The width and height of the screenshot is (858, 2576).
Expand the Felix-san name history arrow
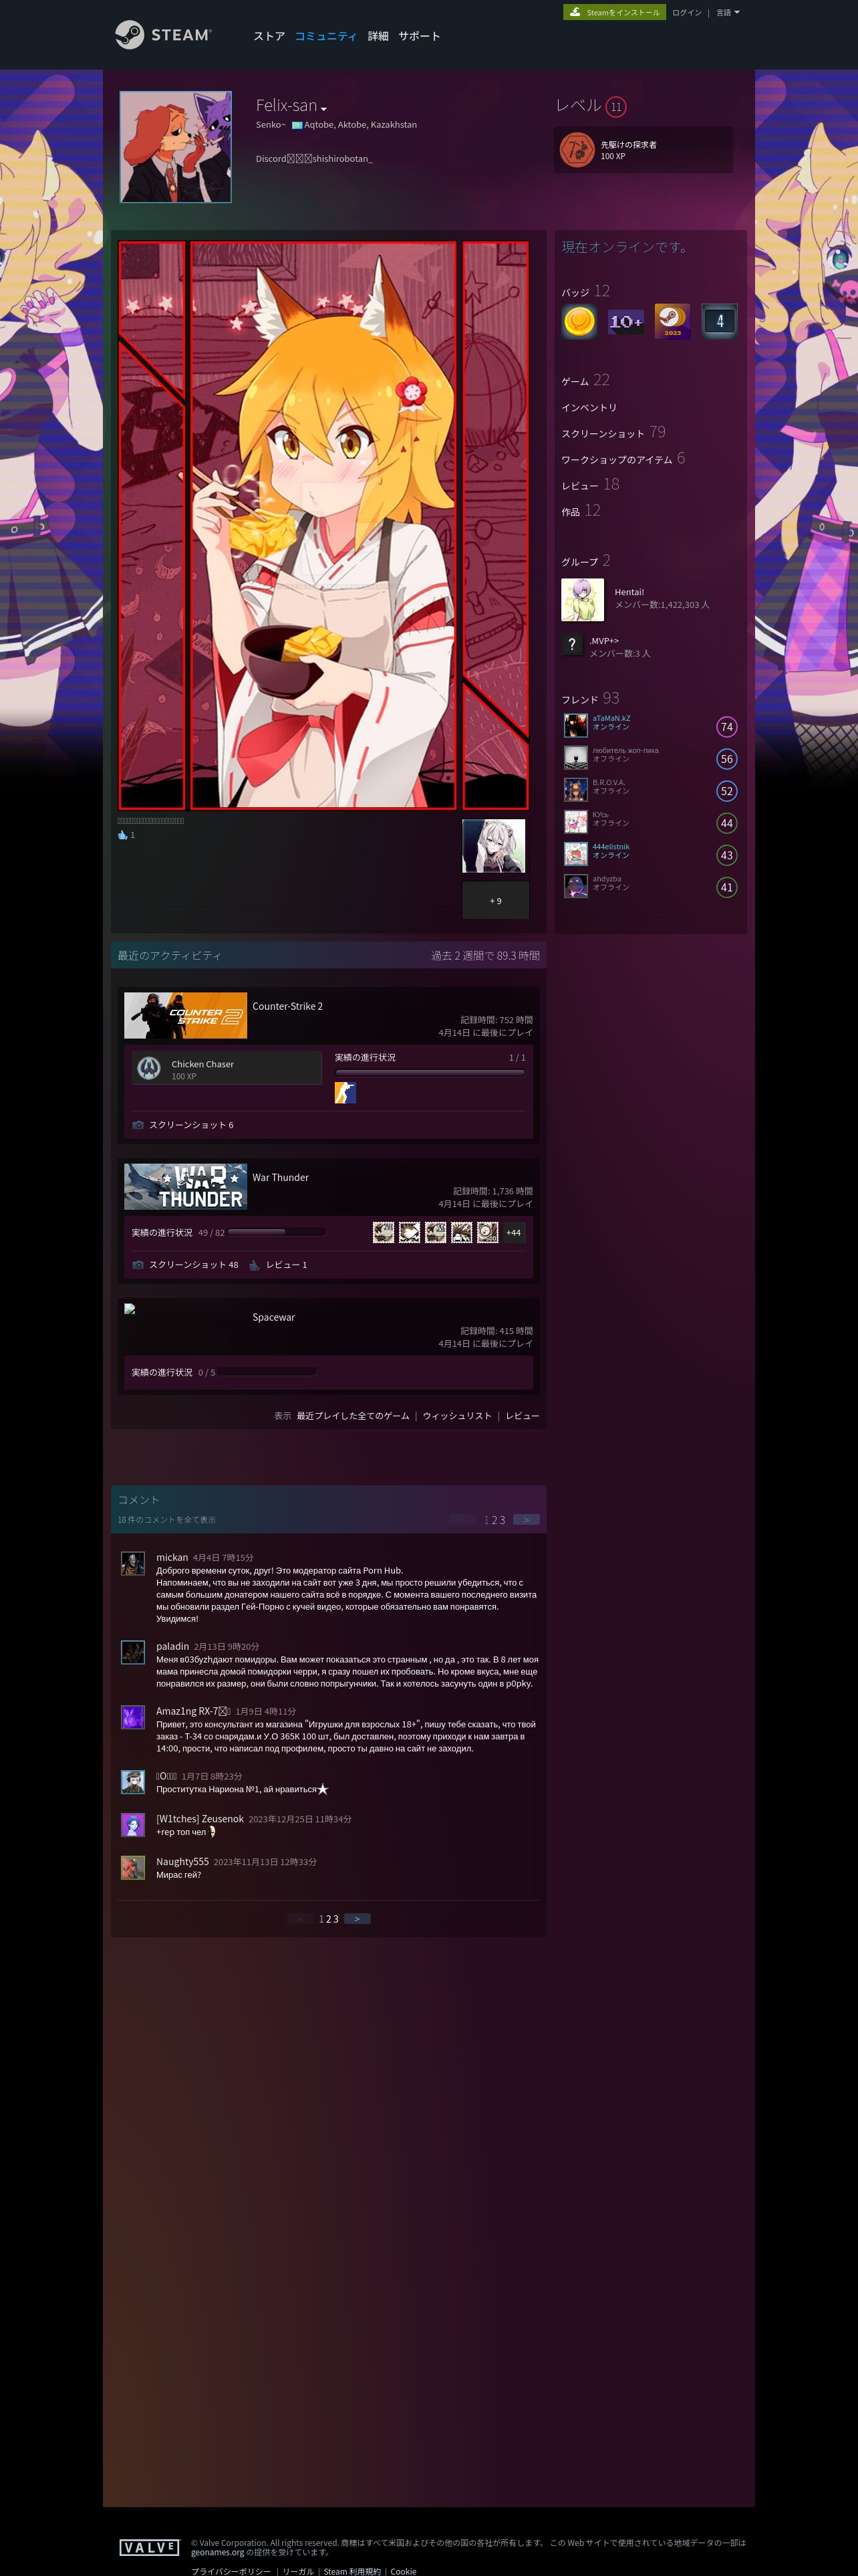coord(323,108)
